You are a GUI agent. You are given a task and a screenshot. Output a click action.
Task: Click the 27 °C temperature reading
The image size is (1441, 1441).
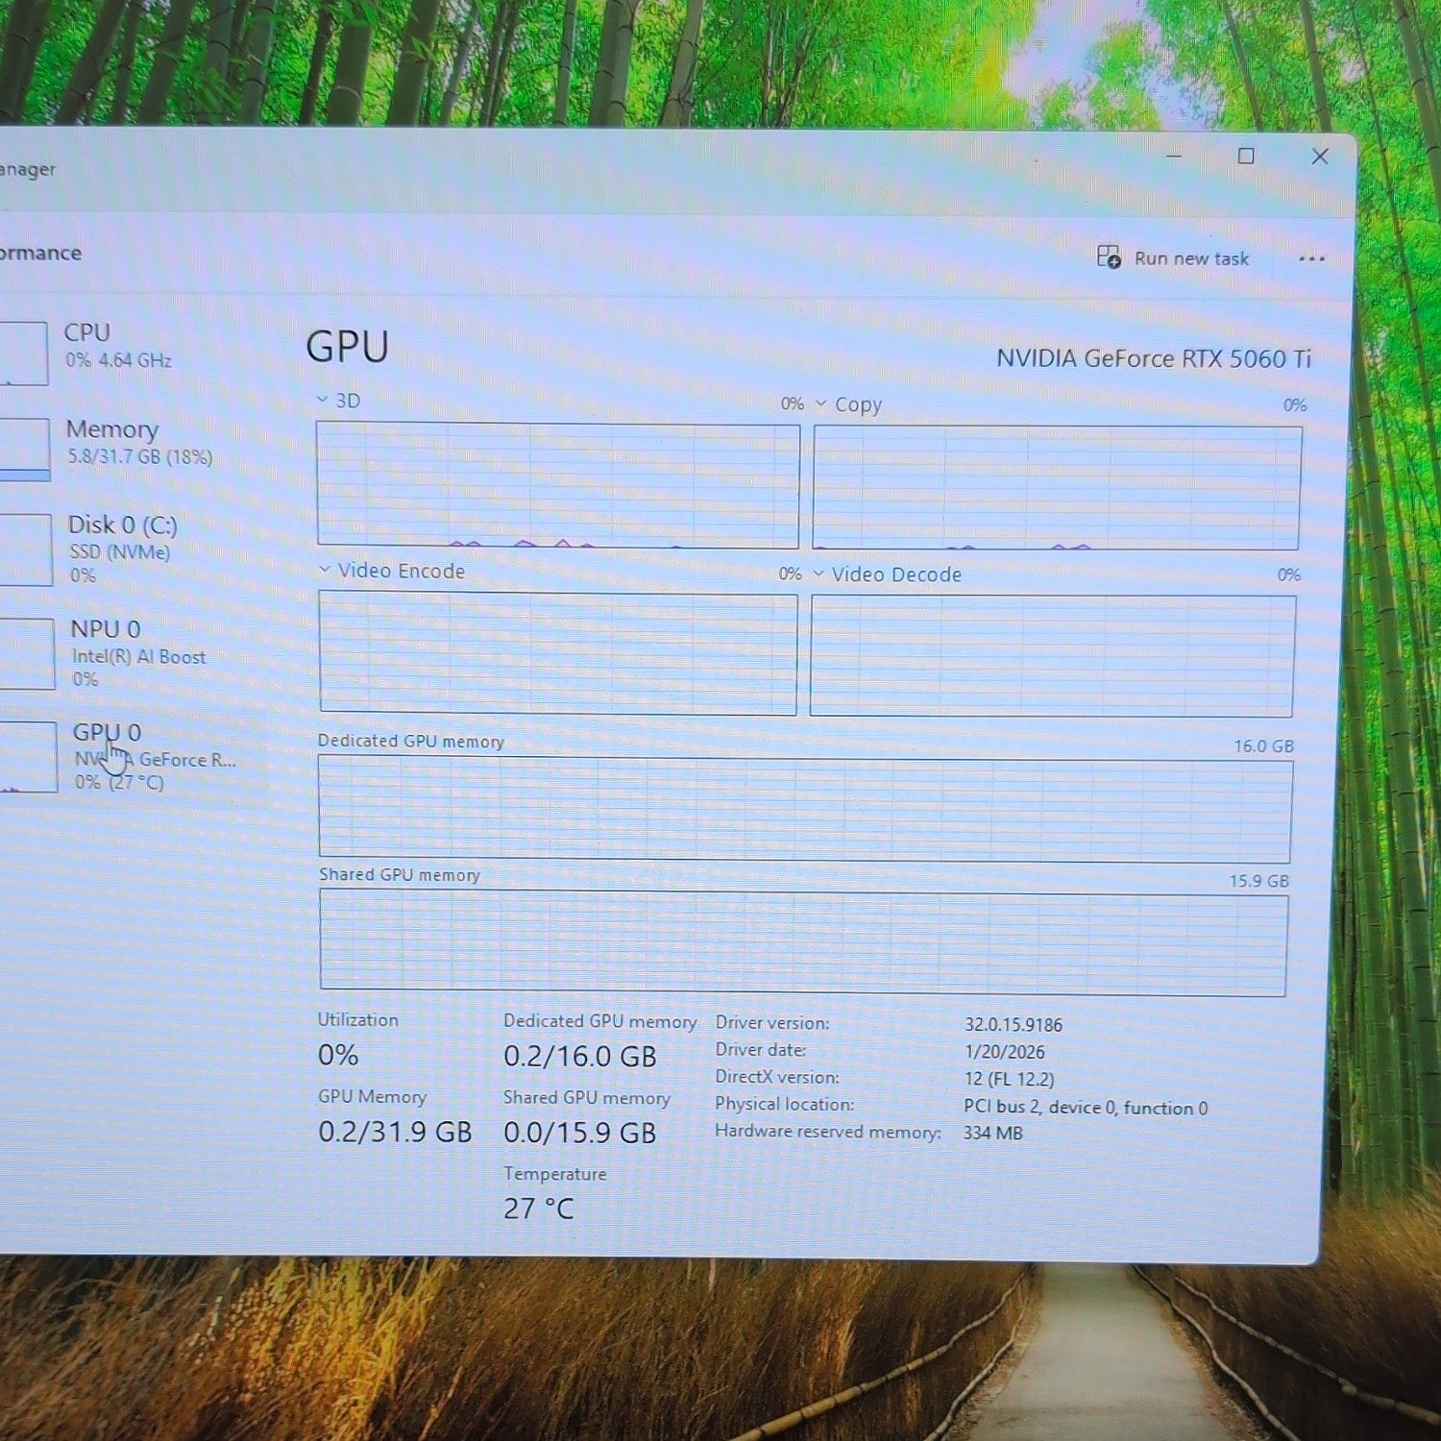click(539, 1208)
